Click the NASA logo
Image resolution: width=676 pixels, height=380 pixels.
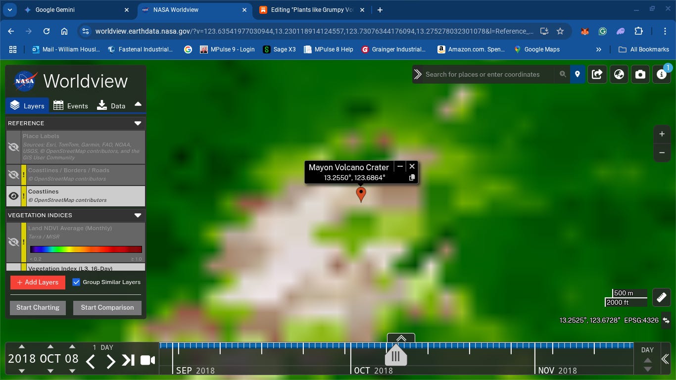click(25, 81)
